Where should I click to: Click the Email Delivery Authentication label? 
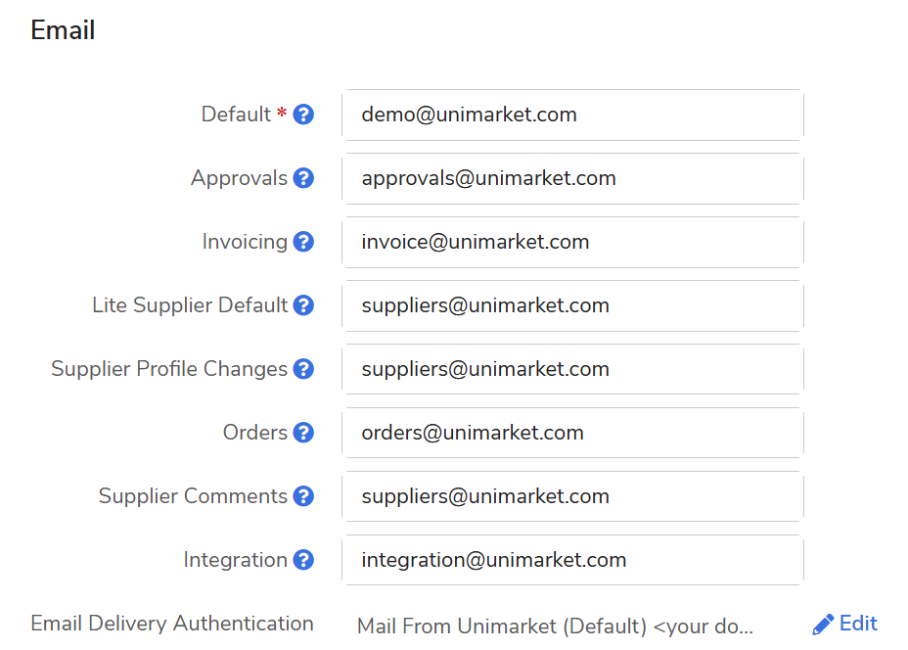172,624
